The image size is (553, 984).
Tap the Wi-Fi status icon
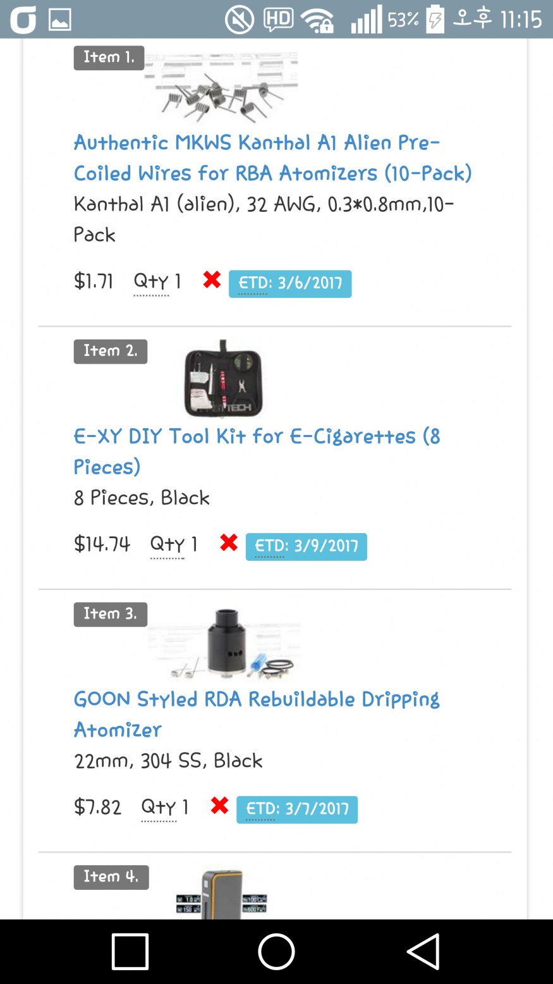317,20
